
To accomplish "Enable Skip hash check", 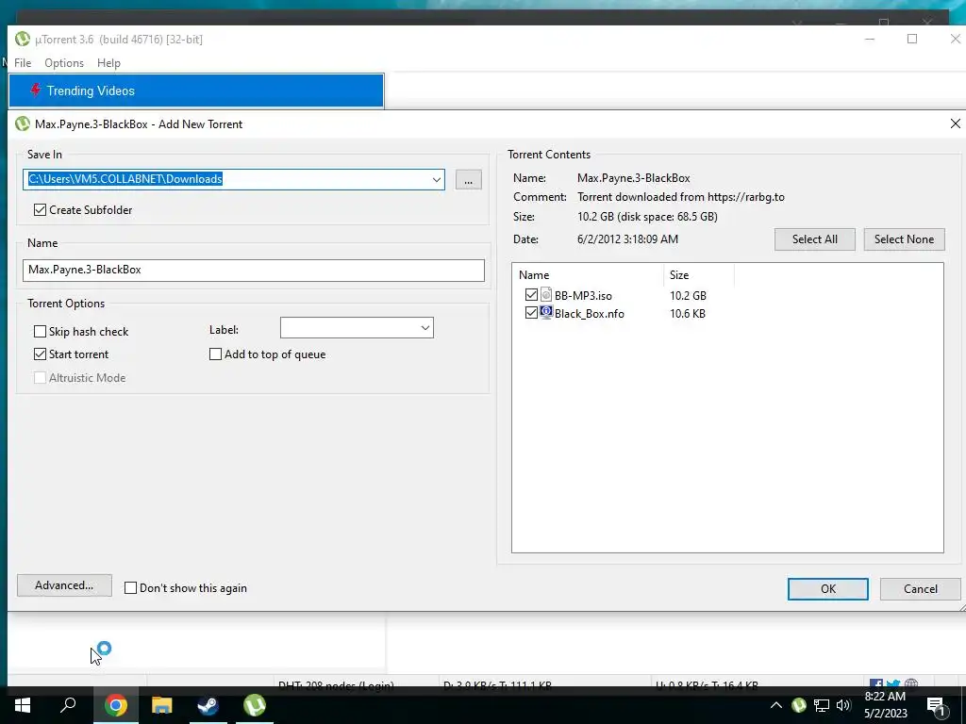I will point(40,331).
